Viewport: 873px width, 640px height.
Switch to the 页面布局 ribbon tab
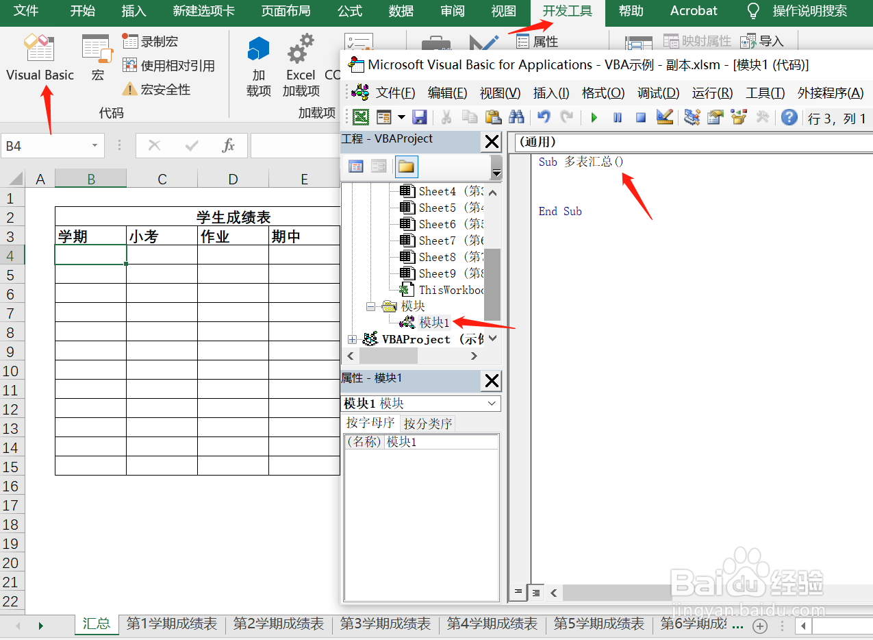tap(286, 11)
